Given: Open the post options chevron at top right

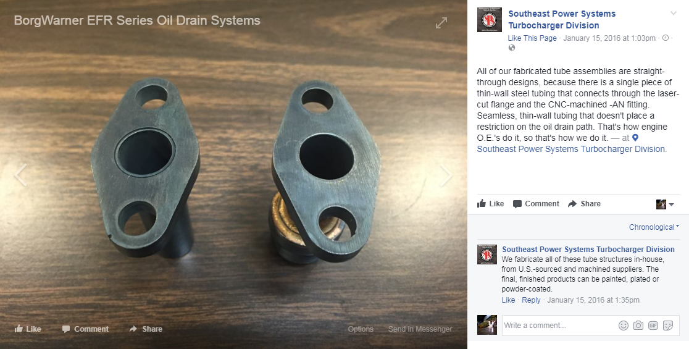Looking at the screenshot, I should click(x=673, y=14).
